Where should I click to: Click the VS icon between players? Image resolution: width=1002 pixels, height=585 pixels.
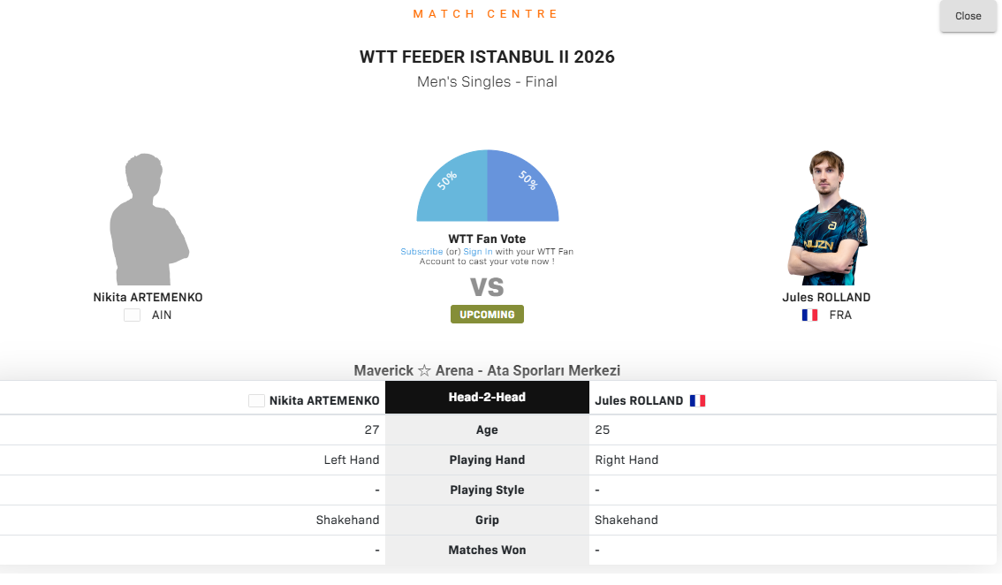pos(487,288)
